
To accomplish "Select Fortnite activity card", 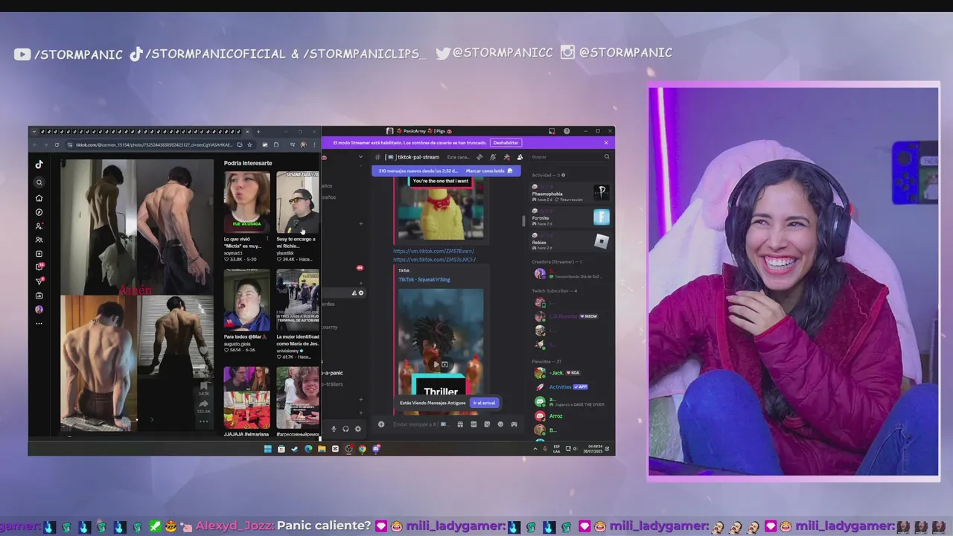I will [x=570, y=217].
